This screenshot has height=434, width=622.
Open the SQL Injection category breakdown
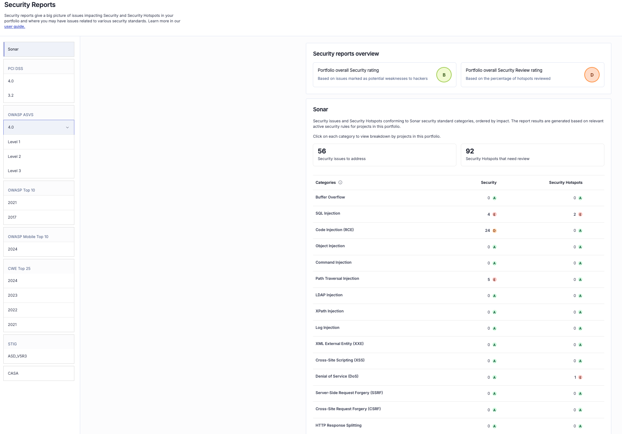pyautogui.click(x=327, y=213)
